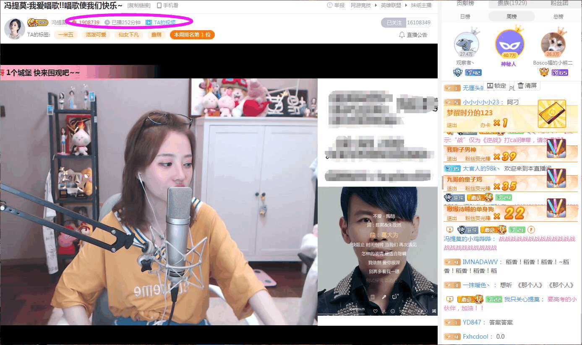The width and height of the screenshot is (582, 345).
Task: Click the streamer's round avatar
Action: coord(14,29)
